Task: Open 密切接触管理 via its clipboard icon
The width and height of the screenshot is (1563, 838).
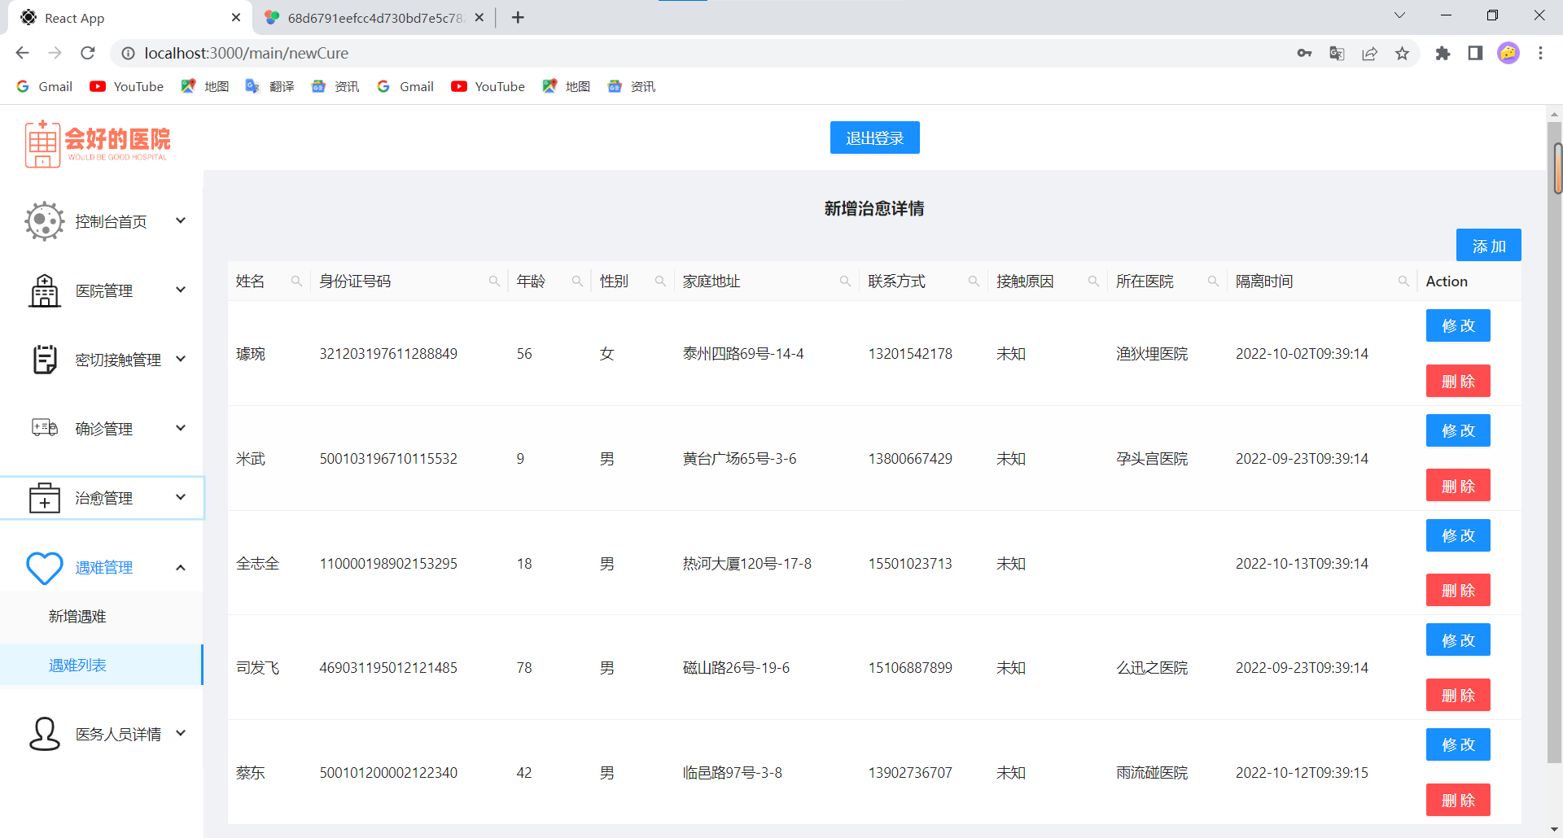Action: tap(44, 359)
